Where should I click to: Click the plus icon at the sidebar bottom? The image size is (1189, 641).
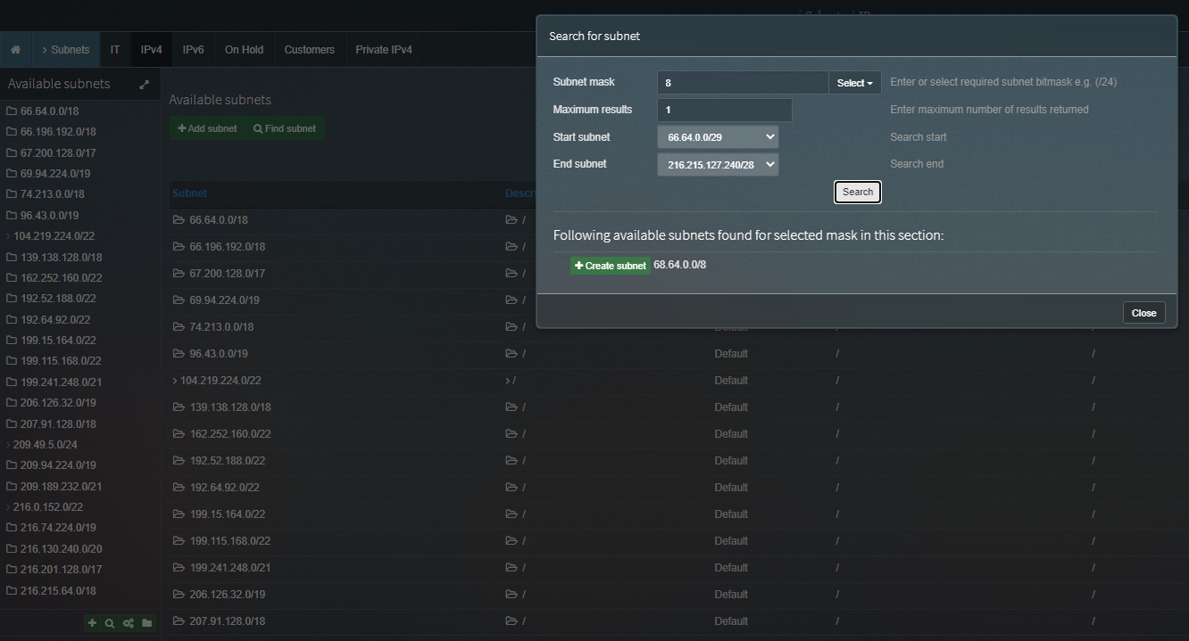click(92, 622)
